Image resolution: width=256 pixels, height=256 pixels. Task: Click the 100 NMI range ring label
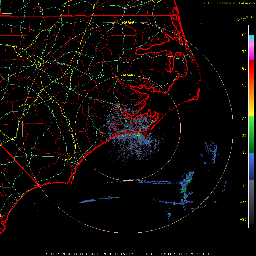128,22
